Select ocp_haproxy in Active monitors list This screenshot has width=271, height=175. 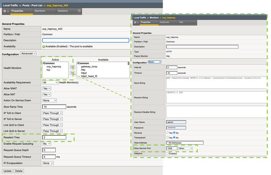click(53, 66)
